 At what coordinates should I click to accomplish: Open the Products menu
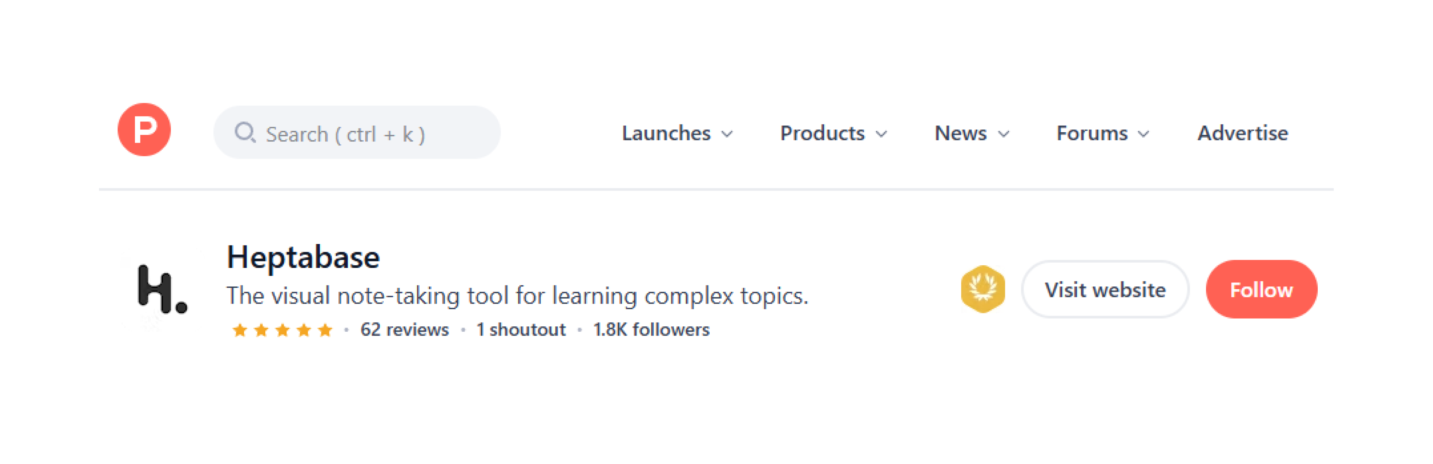pyautogui.click(x=822, y=133)
